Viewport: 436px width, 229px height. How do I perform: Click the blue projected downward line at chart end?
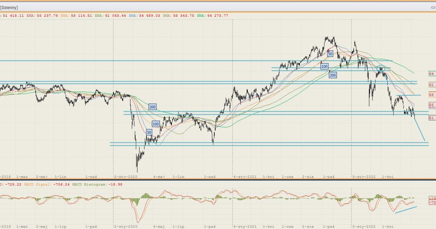tap(420, 129)
